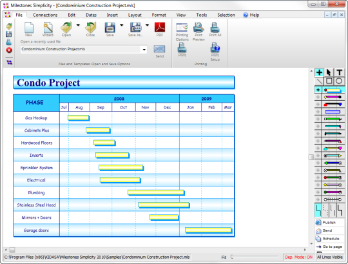Click the zoom slider handle near Fit

tap(232, 257)
